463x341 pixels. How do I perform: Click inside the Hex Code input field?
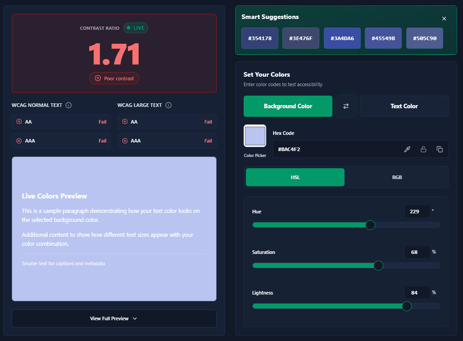click(x=333, y=149)
